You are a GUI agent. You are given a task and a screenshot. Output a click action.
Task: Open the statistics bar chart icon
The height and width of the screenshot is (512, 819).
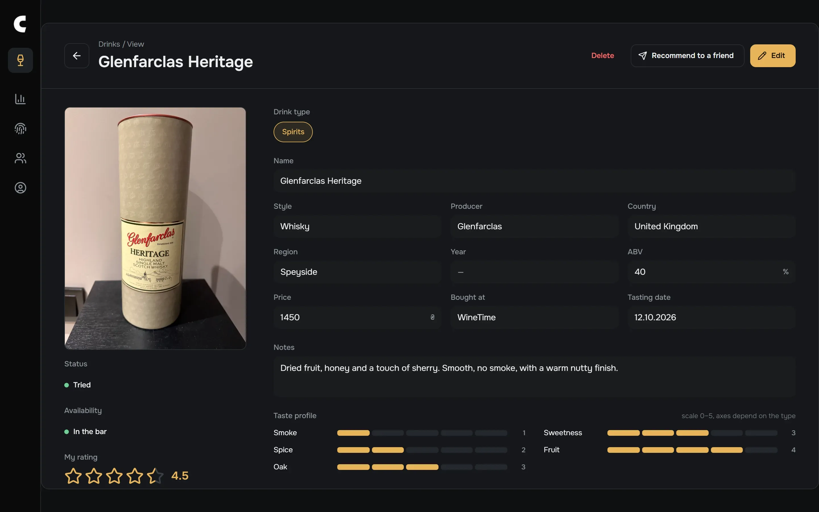tap(20, 99)
